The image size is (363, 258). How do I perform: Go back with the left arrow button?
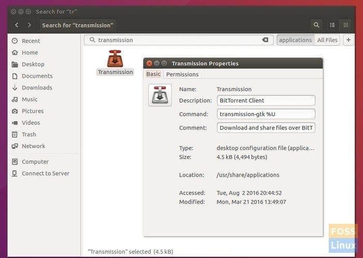click(17, 25)
